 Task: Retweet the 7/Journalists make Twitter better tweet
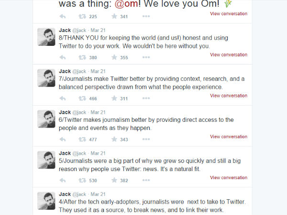click(x=82, y=98)
